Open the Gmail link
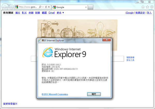Viewport: 155px width, 109px height. click(51, 13)
